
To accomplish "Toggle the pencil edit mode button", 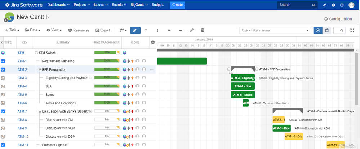I will tap(135, 30).
